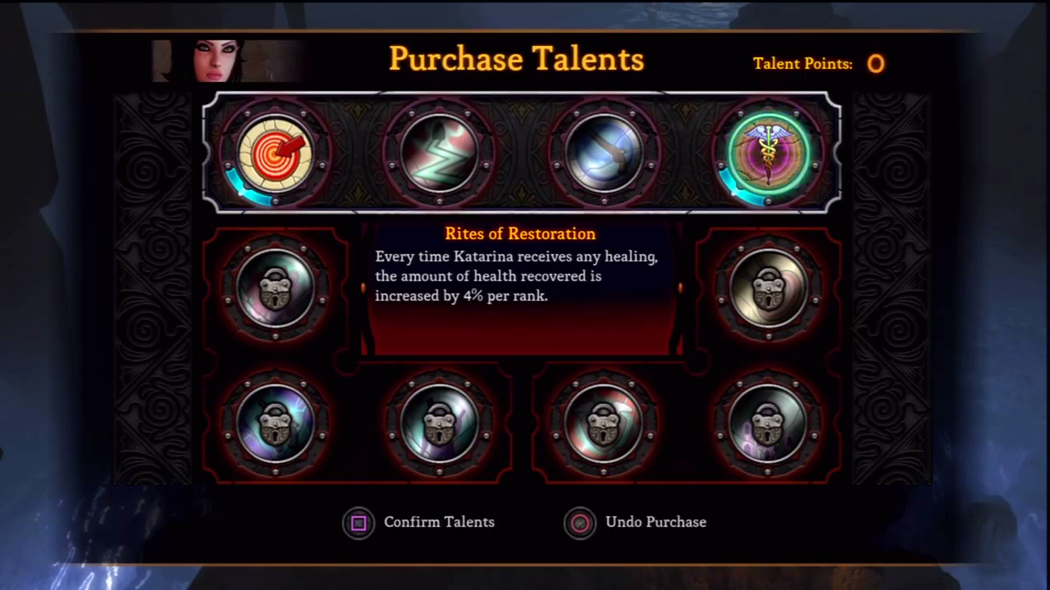Click the Purchase Talents heading
Screen dimensions: 1050x590
pyautogui.click(x=516, y=59)
